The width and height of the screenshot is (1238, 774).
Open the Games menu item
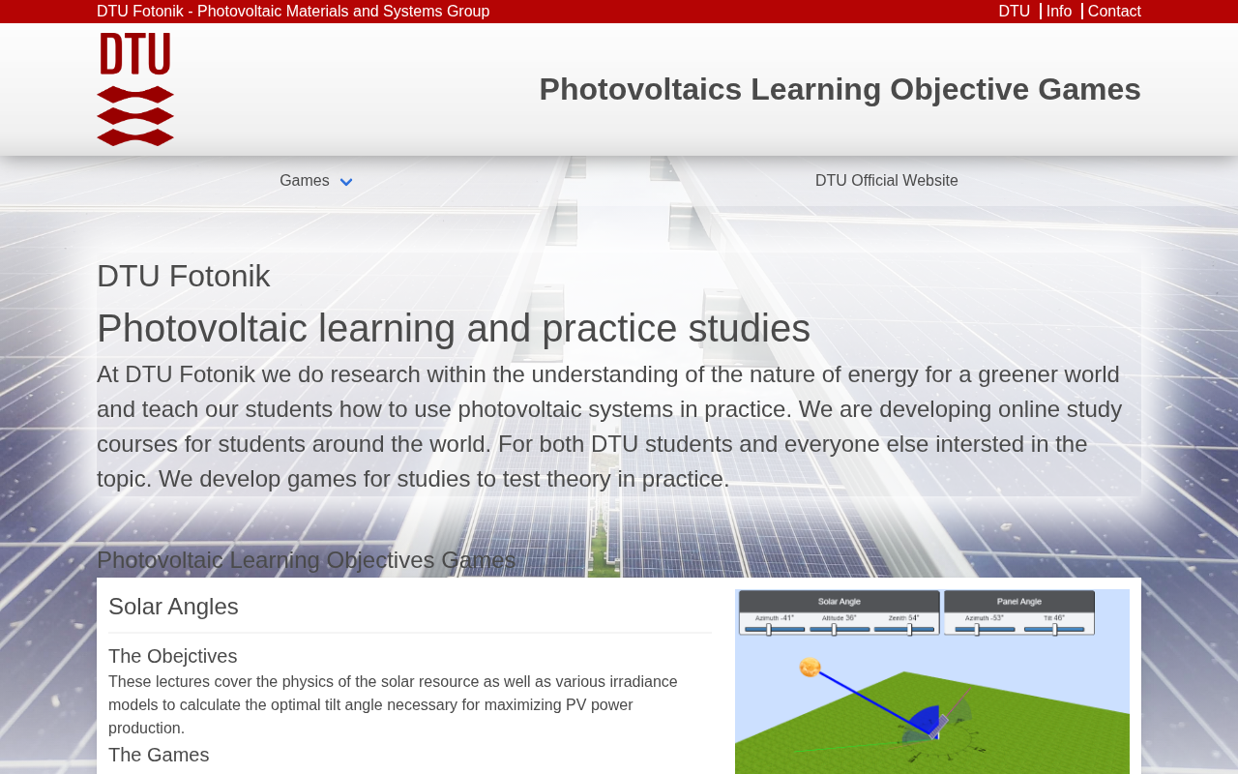tap(305, 181)
